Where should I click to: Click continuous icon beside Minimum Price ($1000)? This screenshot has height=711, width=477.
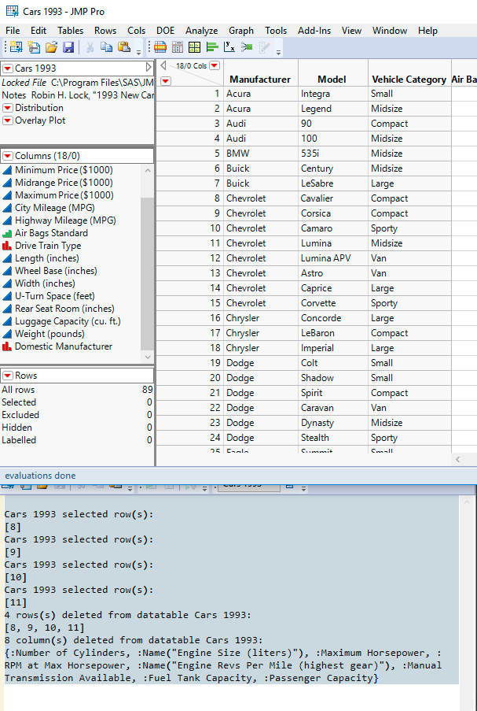[7, 170]
